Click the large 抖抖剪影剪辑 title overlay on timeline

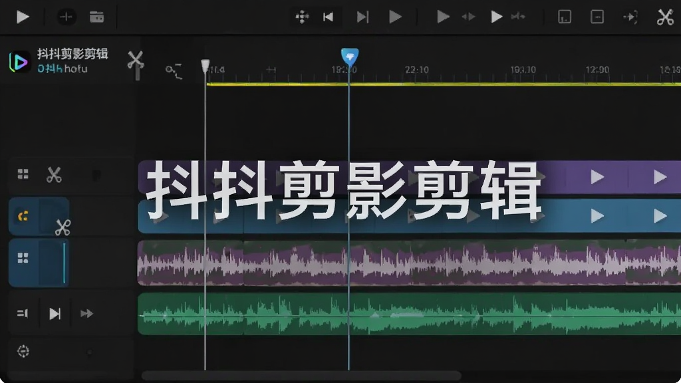(x=344, y=190)
